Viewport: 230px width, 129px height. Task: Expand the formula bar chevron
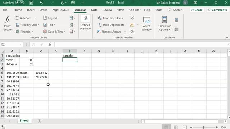pyautogui.click(x=229, y=44)
